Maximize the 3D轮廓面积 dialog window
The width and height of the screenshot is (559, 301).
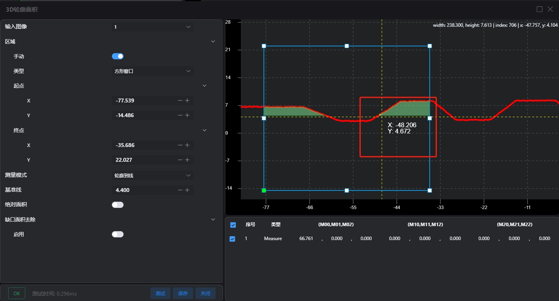pyautogui.click(x=540, y=9)
